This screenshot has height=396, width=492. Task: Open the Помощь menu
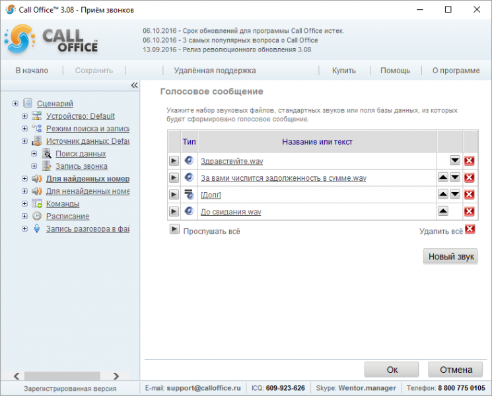[x=395, y=71]
